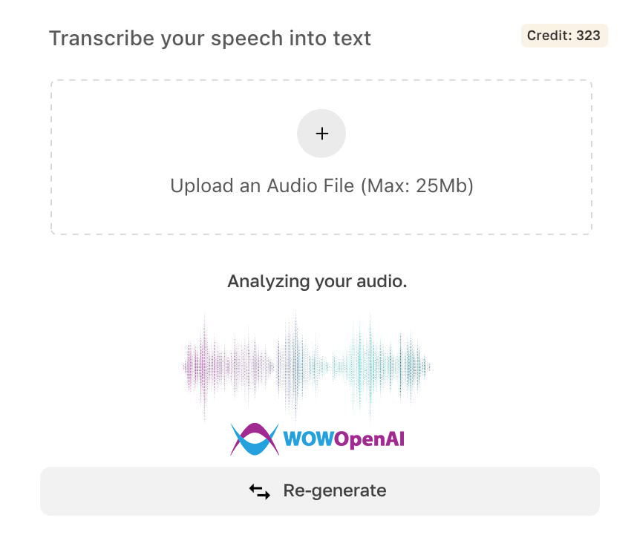Screen dimensions: 634x555
Task: Click the Analyzing your audio status text
Action: tap(318, 281)
